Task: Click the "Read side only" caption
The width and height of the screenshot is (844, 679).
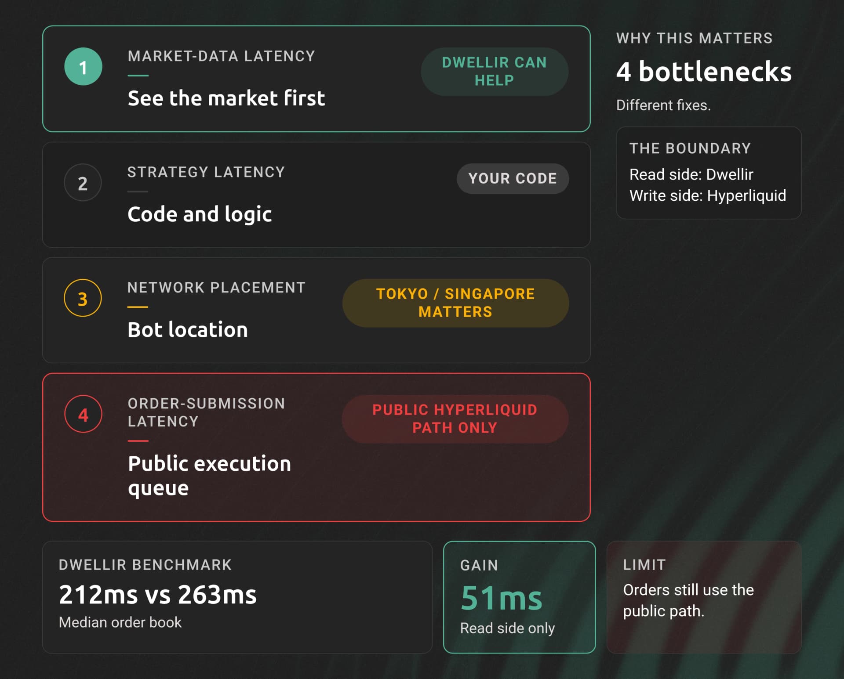Action: (x=507, y=628)
